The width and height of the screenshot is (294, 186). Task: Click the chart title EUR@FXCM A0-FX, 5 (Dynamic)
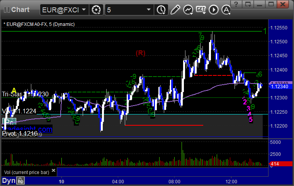39,24
